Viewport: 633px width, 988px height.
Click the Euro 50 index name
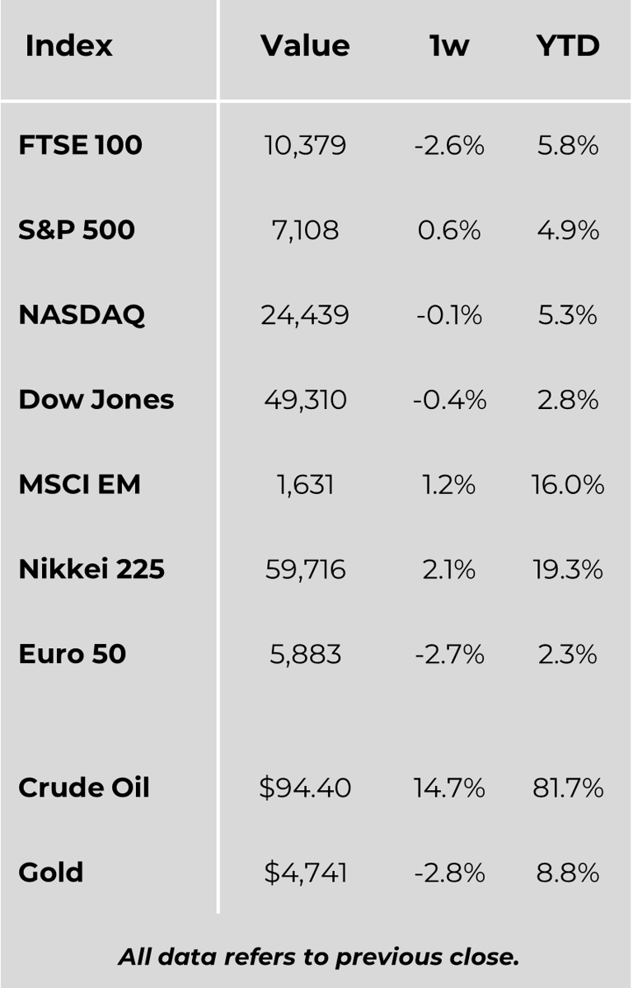coord(73,655)
